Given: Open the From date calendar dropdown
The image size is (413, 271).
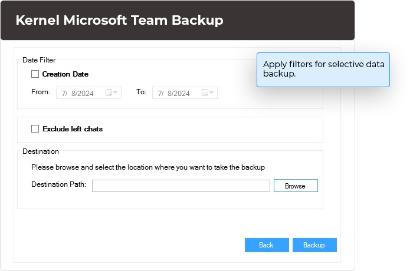Looking at the screenshot, I should [x=112, y=92].
